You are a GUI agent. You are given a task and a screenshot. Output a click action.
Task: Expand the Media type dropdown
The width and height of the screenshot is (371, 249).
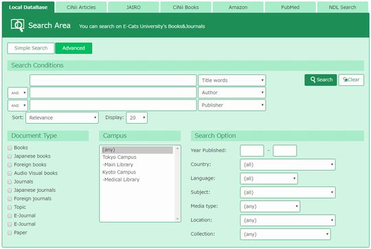point(270,206)
